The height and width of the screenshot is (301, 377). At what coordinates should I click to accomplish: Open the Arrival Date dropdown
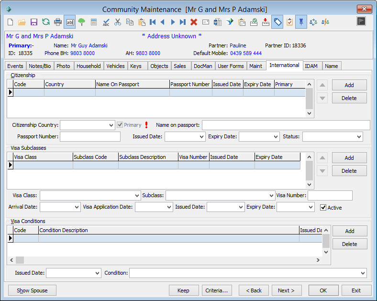pyautogui.click(x=77, y=207)
